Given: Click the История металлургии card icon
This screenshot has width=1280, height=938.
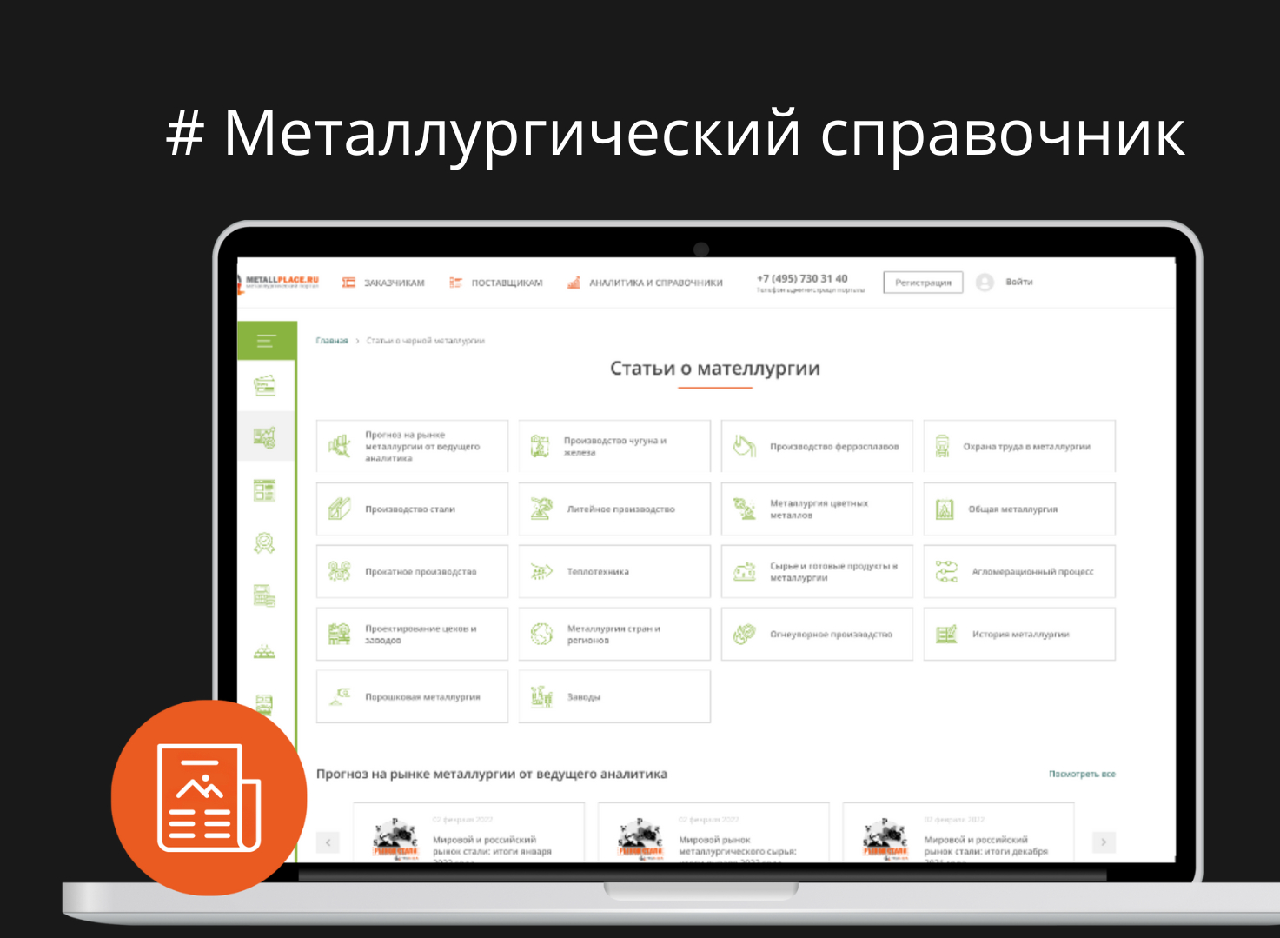Looking at the screenshot, I should 946,634.
